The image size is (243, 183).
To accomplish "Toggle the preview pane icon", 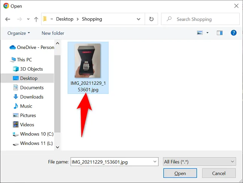I will pyautogui.click(x=219, y=33).
